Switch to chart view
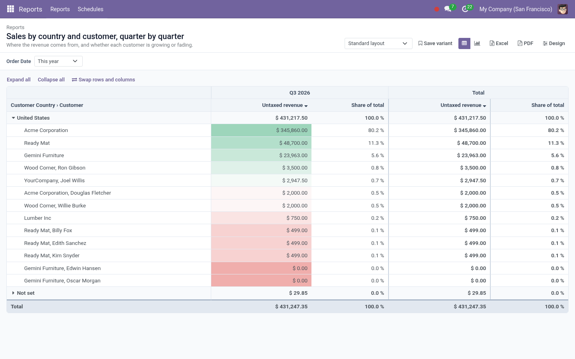 [477, 43]
